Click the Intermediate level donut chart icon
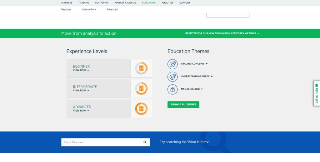Viewport: 320px width, 162px height. [141, 88]
